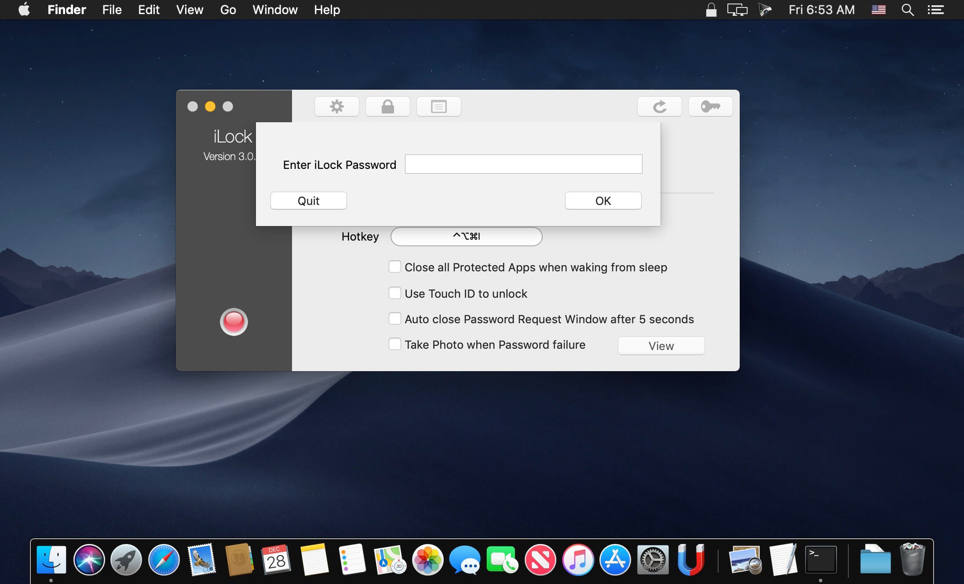Click the Quit button in password dialog
964x584 pixels.
[x=308, y=201]
